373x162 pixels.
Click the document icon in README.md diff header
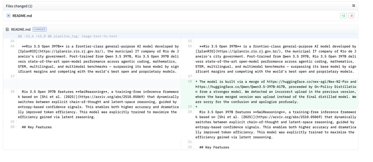pos(8,29)
